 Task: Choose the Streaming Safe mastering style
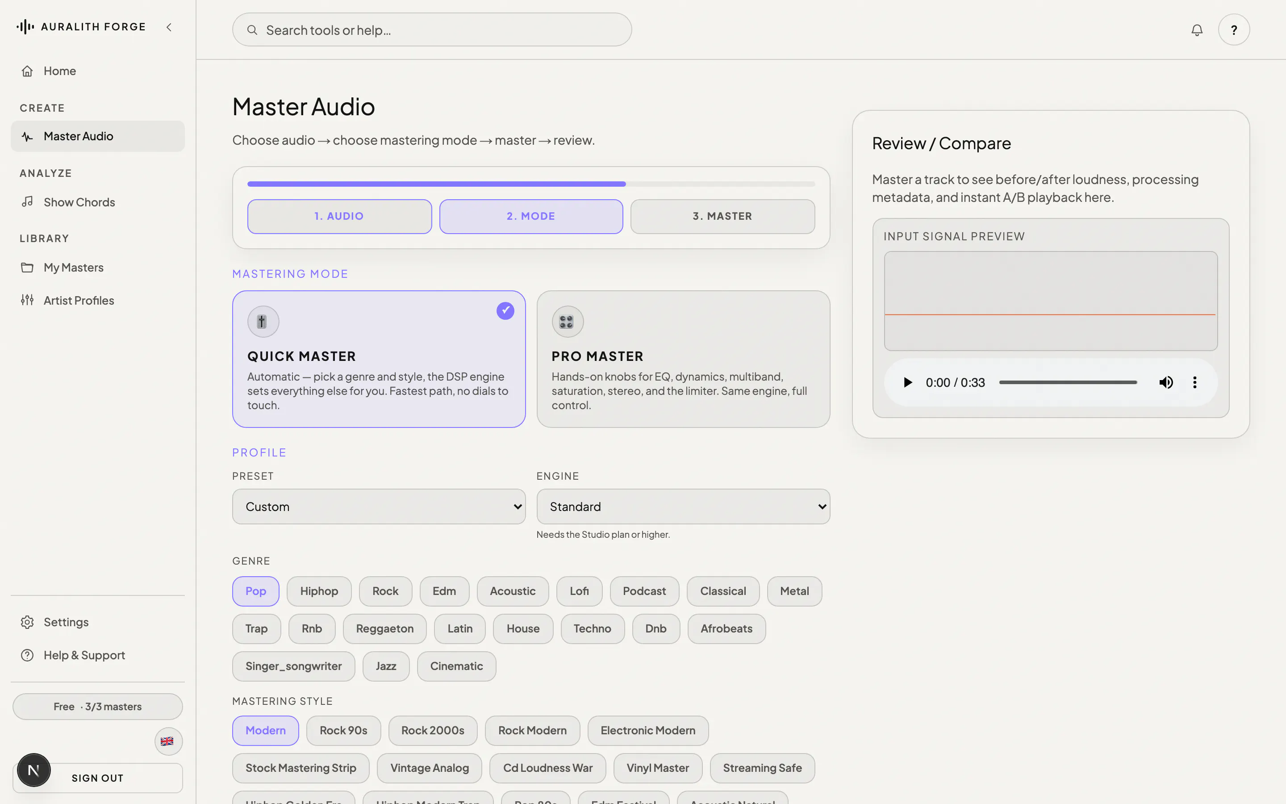tap(762, 768)
